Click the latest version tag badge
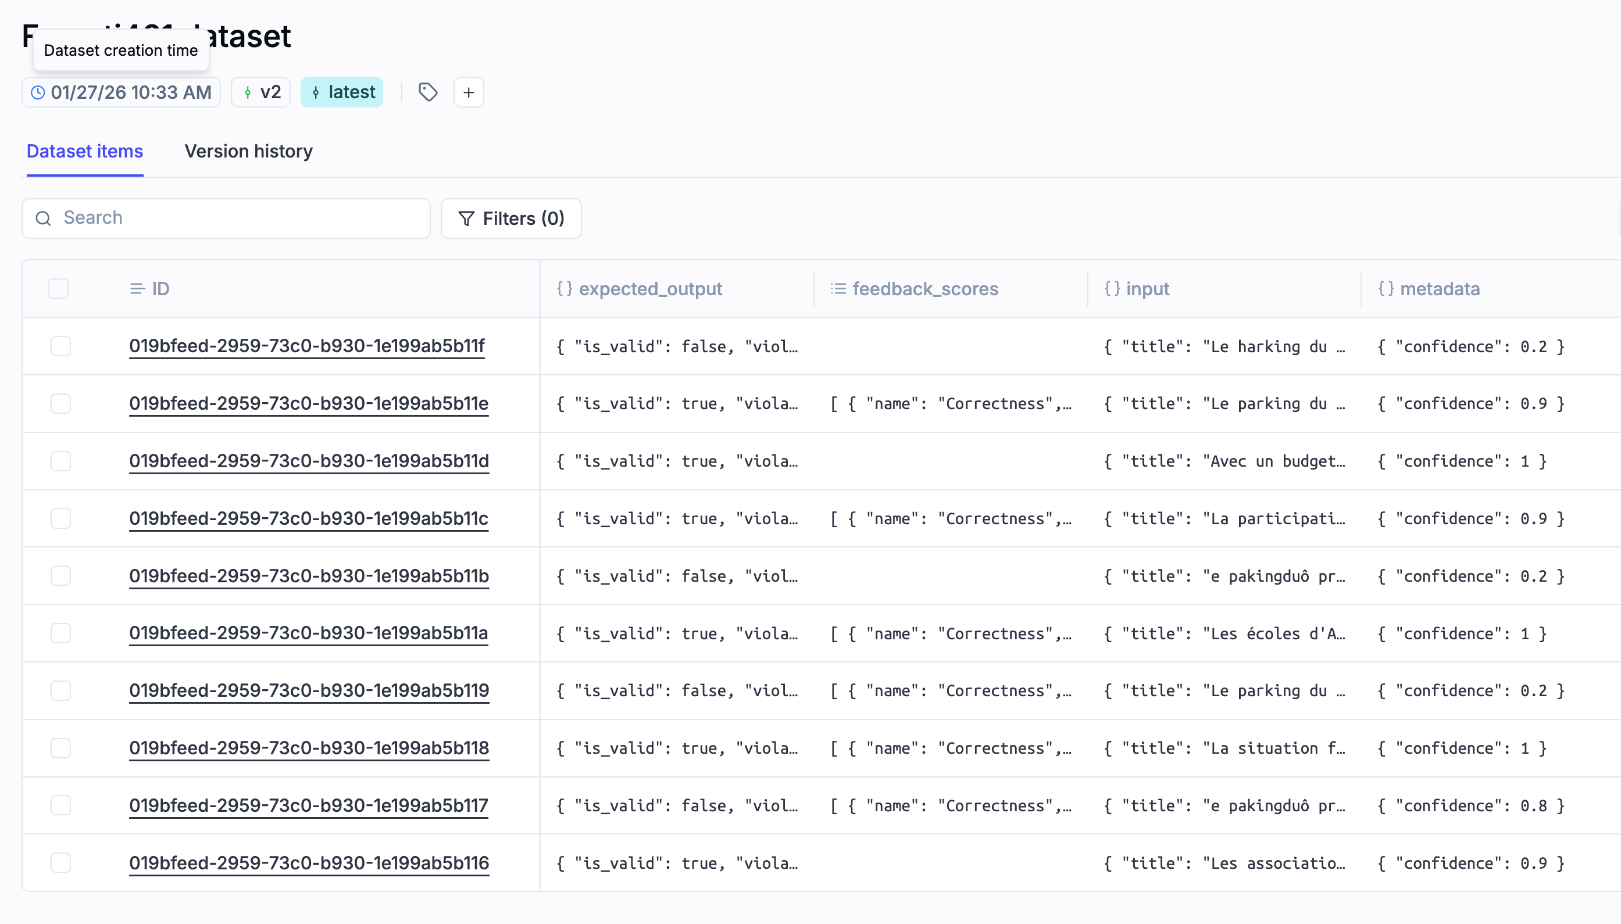 [x=342, y=92]
